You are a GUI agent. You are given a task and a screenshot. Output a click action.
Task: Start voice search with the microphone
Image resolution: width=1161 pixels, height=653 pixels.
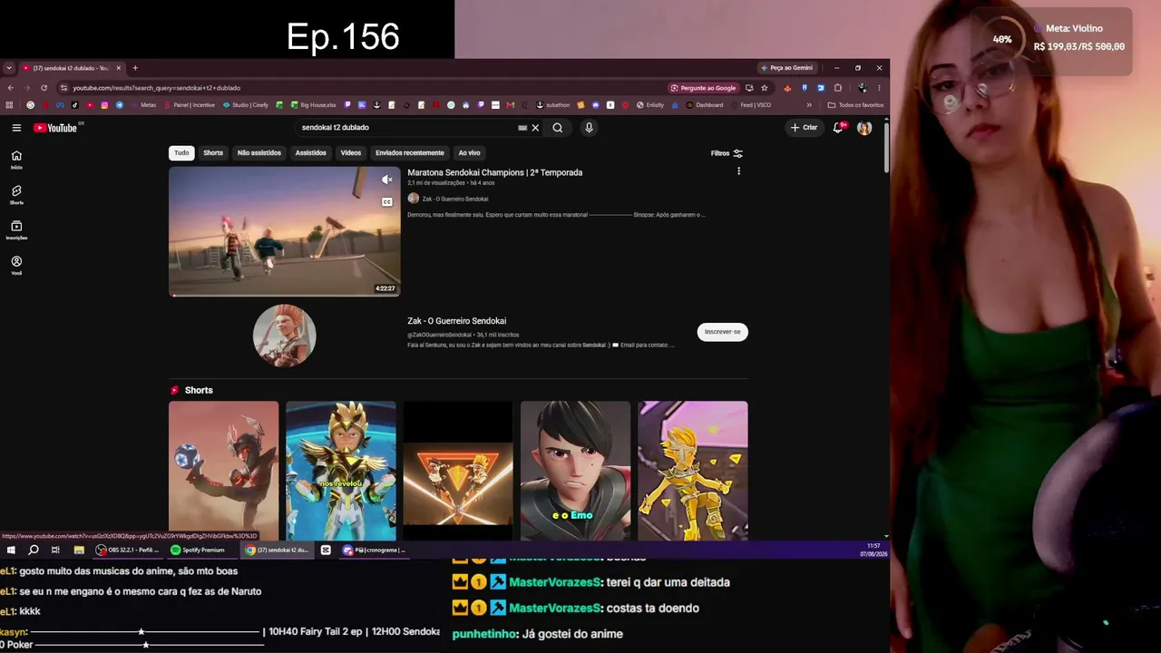click(589, 128)
